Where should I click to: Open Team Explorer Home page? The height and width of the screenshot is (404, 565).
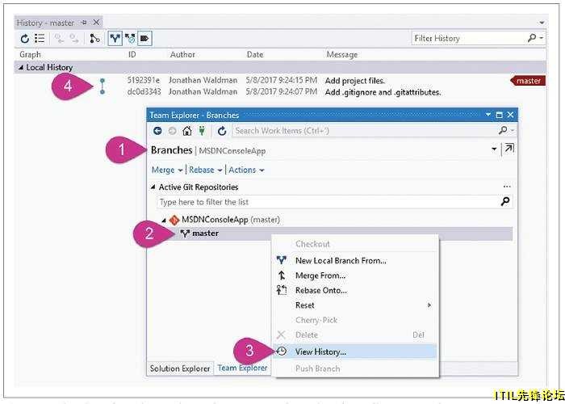[x=186, y=131]
